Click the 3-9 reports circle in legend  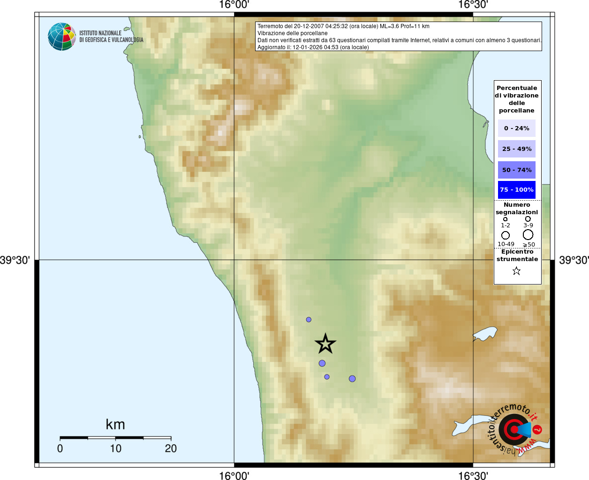click(x=528, y=219)
